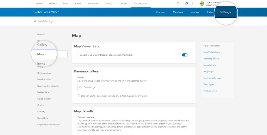The width and height of the screenshot is (267, 135).
Task: Check Use Esri vector basemaps checkbox
Action: pyautogui.click(x=79, y=96)
